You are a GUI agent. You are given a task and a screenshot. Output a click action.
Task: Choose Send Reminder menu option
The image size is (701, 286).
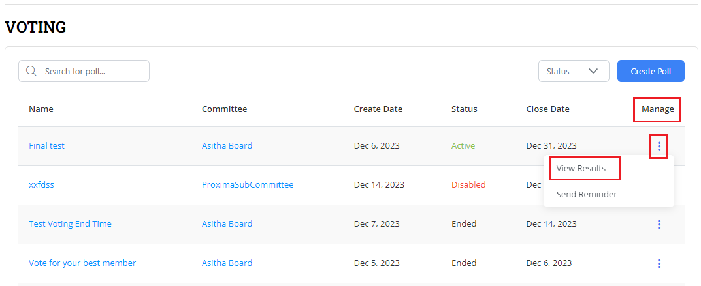(x=586, y=194)
